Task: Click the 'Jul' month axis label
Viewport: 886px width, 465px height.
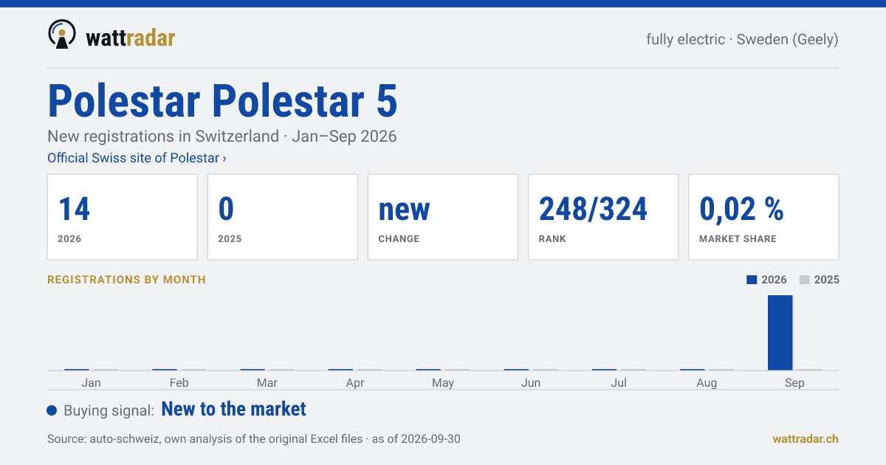Action: 619,382
